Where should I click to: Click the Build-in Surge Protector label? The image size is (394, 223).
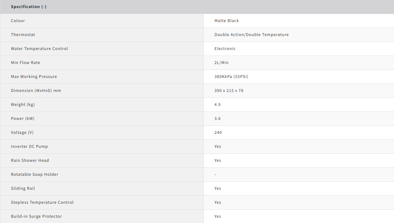[36, 216]
